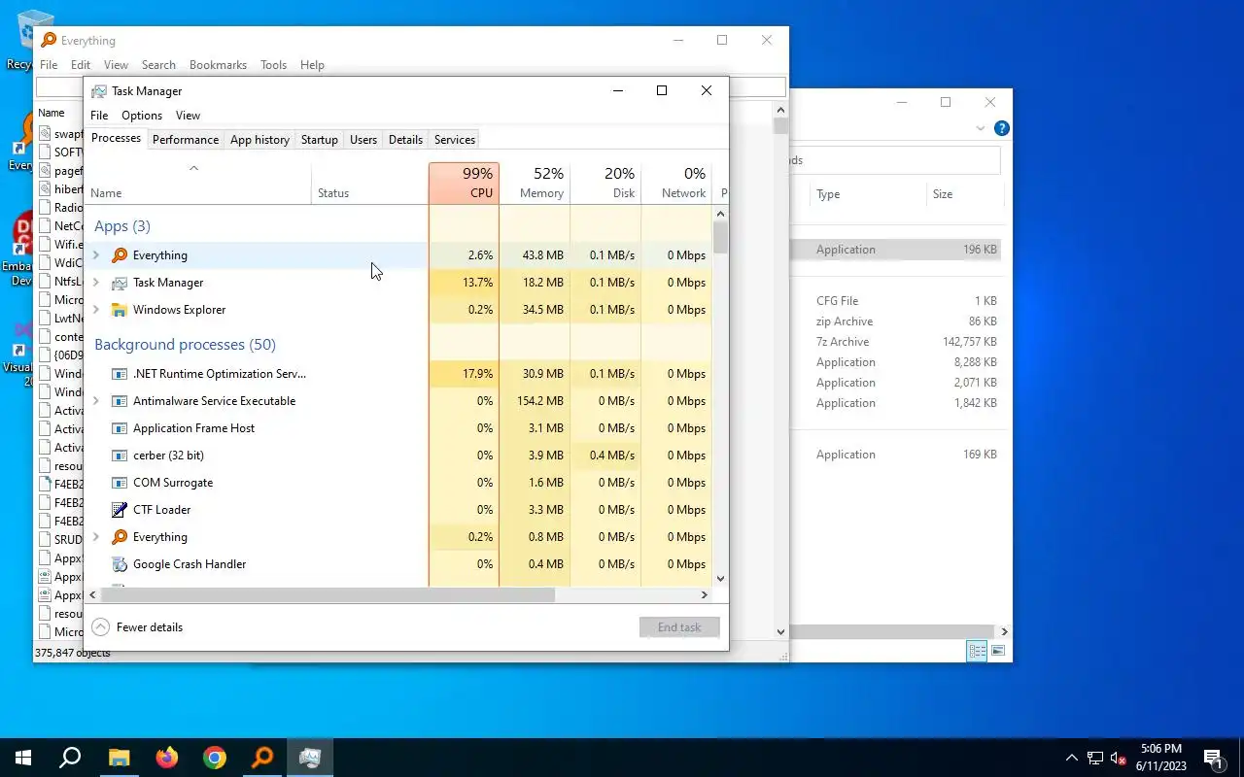
Task: Expand the Windows Explorer app row
Action: 96,310
